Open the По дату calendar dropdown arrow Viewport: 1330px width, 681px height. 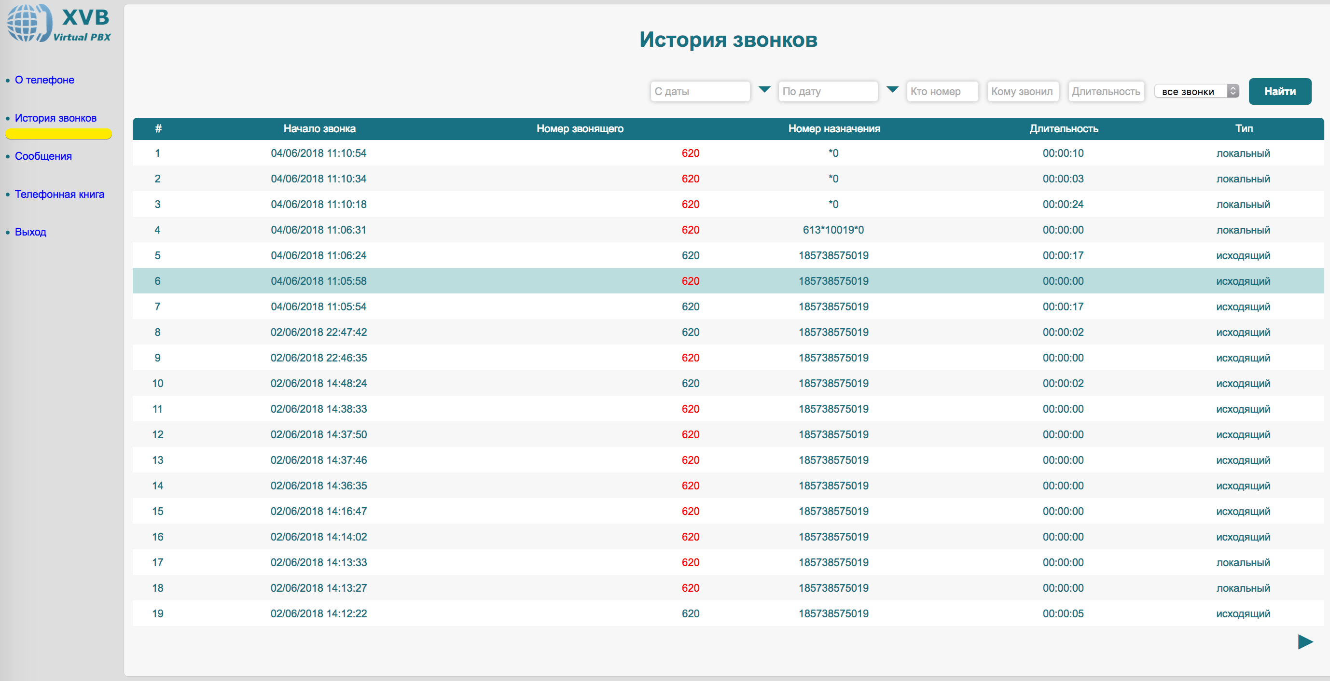(x=892, y=90)
